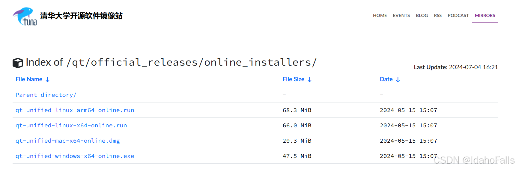The image size is (516, 169).
Task: Click the 68.3 MiB file size cell
Action: [x=297, y=110]
